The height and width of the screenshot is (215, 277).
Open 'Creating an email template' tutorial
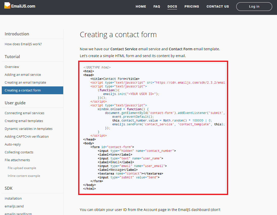25,82
